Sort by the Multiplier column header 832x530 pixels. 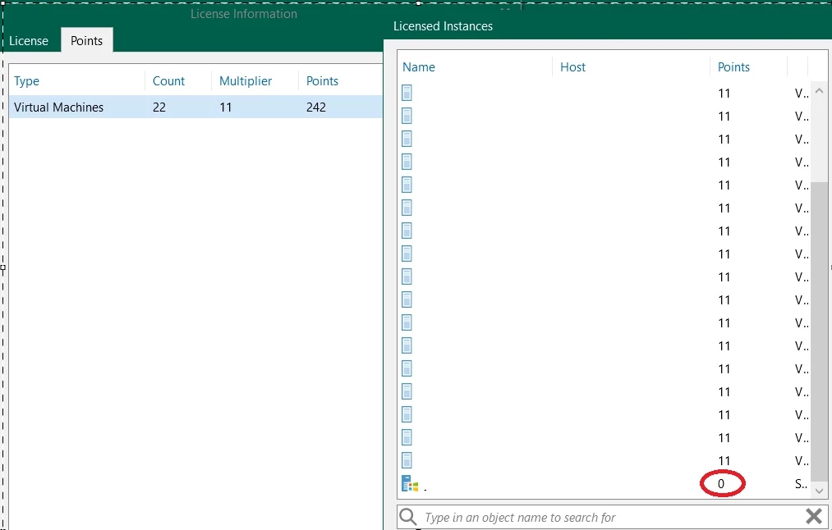246,81
